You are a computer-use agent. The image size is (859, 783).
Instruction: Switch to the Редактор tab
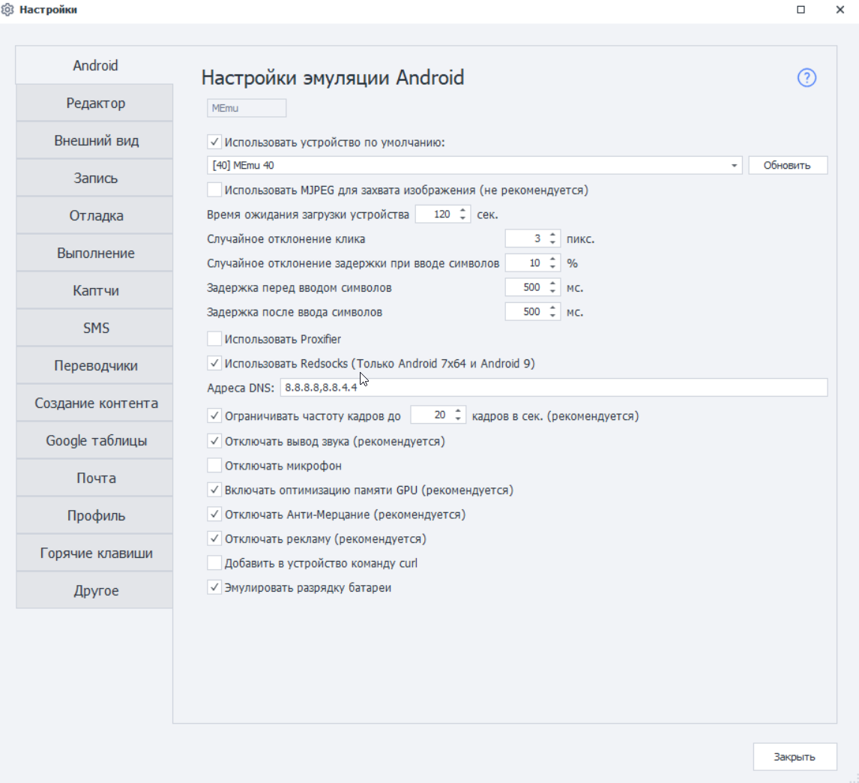click(x=94, y=103)
